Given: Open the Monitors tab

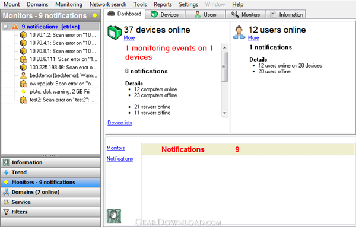Looking at the screenshot, I should pos(246,14).
